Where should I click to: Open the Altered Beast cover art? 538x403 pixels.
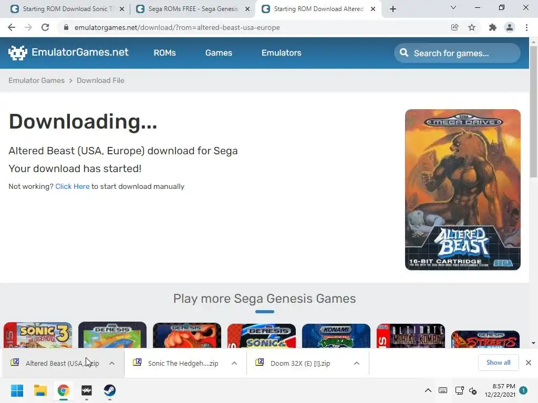point(462,189)
